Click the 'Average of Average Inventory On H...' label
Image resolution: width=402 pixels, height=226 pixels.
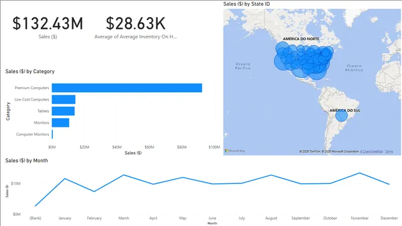(x=136, y=36)
